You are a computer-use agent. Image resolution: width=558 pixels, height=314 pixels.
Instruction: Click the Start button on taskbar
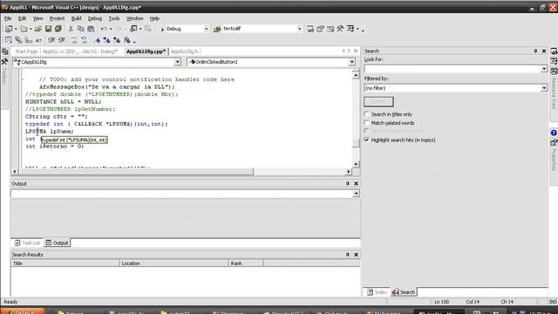tap(23, 311)
